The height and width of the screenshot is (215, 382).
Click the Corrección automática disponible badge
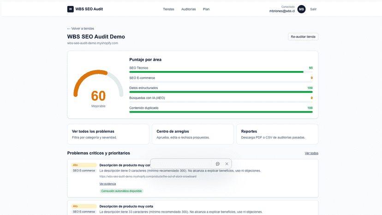coord(121,191)
